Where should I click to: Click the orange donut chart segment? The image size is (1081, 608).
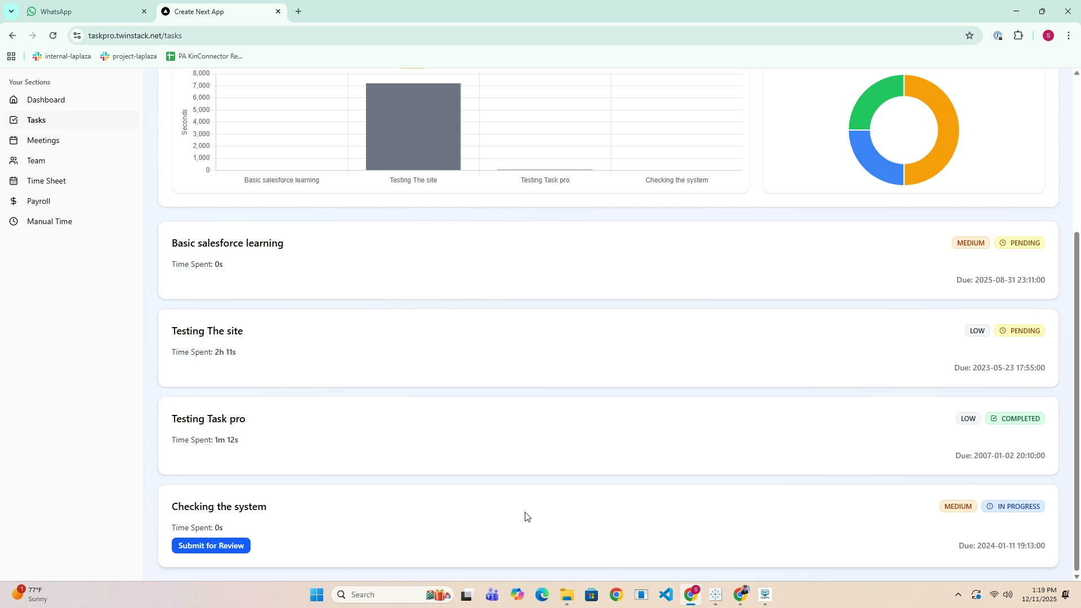[x=947, y=129]
